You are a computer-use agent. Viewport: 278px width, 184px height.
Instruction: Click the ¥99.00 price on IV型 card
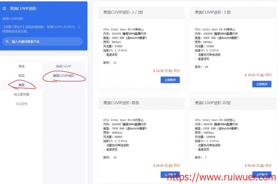[258, 166]
